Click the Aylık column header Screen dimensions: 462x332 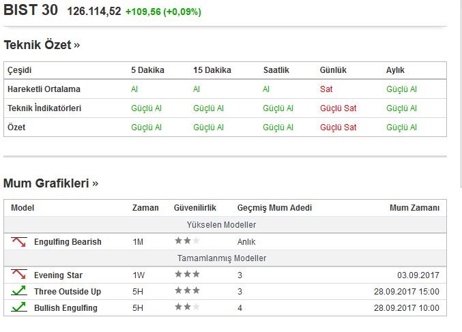click(x=395, y=70)
